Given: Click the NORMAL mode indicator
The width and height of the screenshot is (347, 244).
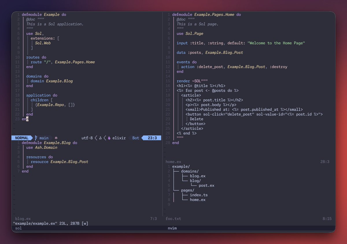Looking at the screenshot, I should pos(21,138).
